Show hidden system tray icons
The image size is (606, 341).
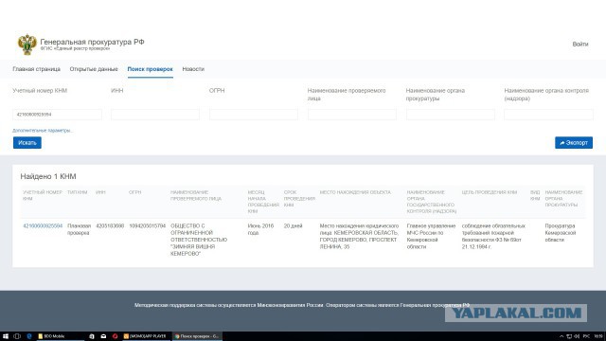point(561,336)
